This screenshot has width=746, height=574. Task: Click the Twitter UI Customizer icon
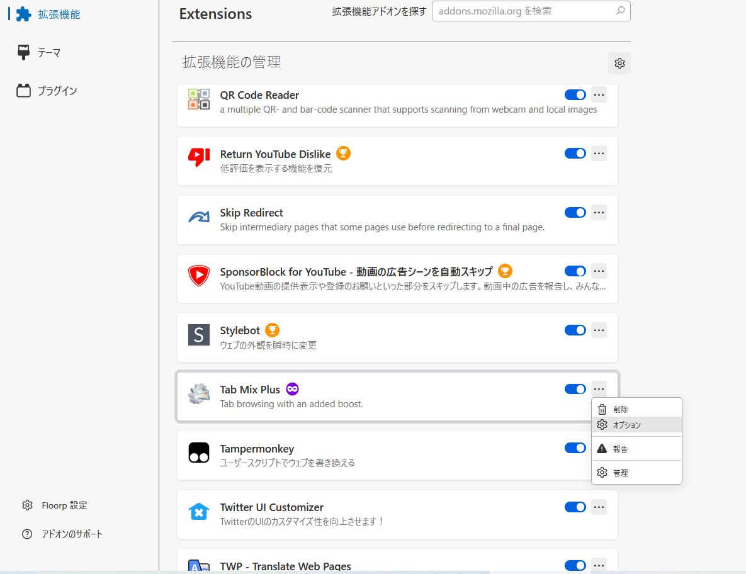pyautogui.click(x=199, y=511)
